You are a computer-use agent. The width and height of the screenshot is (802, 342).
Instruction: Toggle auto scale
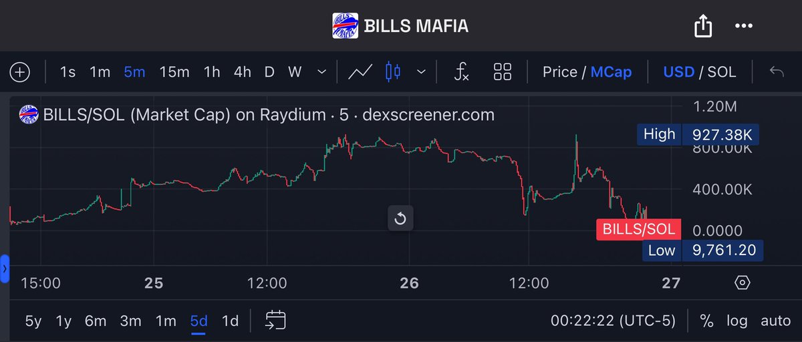[x=776, y=321]
